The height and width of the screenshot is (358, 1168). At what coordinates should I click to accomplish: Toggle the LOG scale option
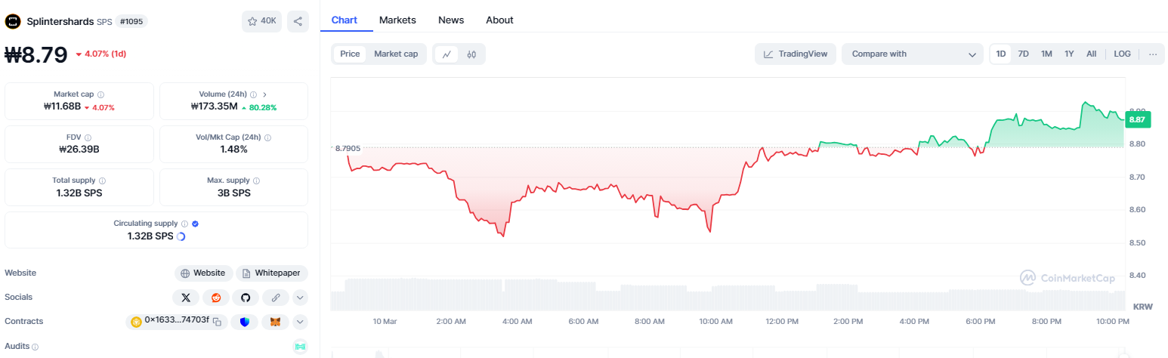pyautogui.click(x=1123, y=54)
